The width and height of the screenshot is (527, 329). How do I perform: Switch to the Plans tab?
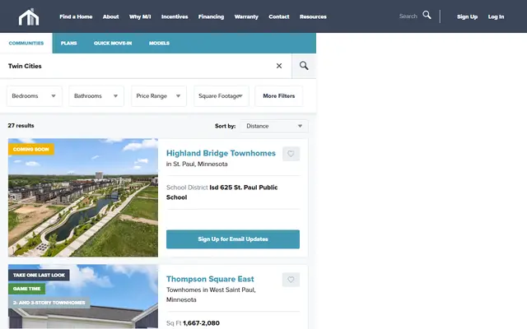click(69, 43)
